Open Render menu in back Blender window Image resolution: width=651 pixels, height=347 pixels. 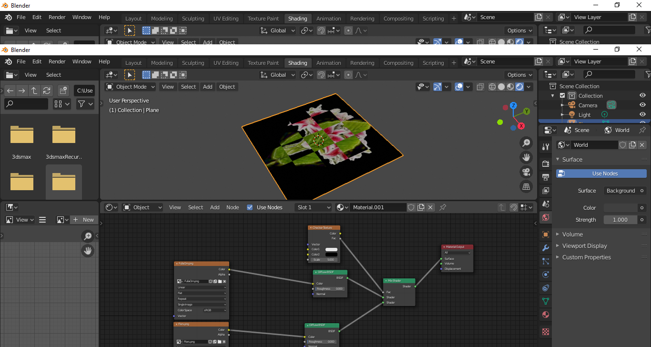coord(57,17)
